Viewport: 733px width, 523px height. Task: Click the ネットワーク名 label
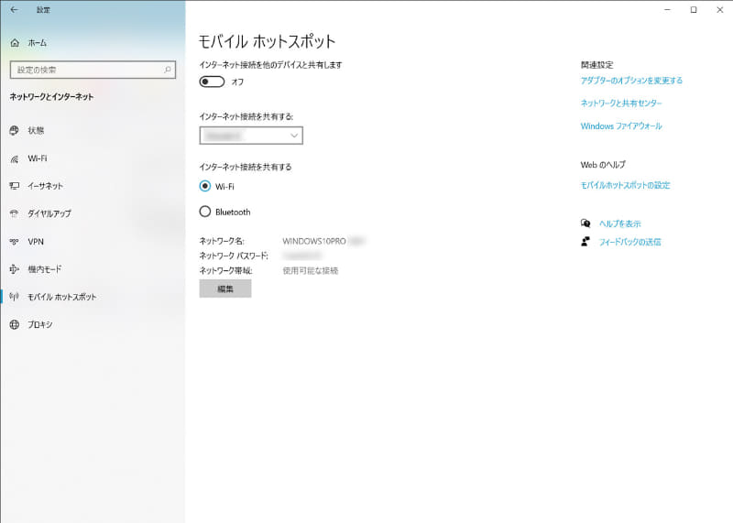(222, 241)
